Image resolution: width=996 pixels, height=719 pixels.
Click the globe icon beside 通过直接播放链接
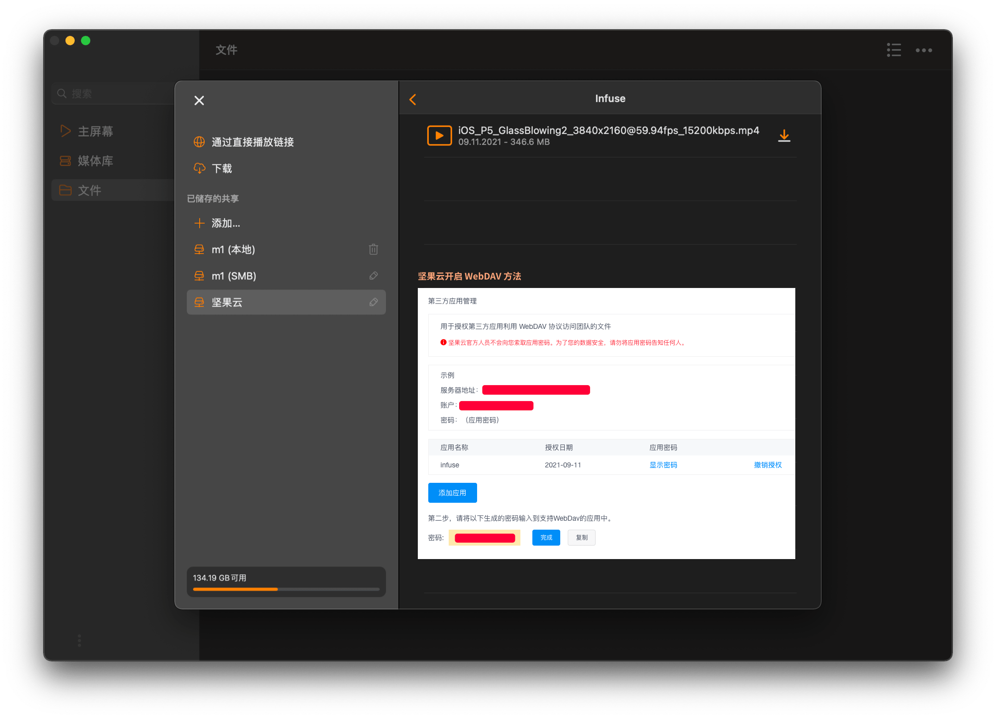pyautogui.click(x=199, y=142)
